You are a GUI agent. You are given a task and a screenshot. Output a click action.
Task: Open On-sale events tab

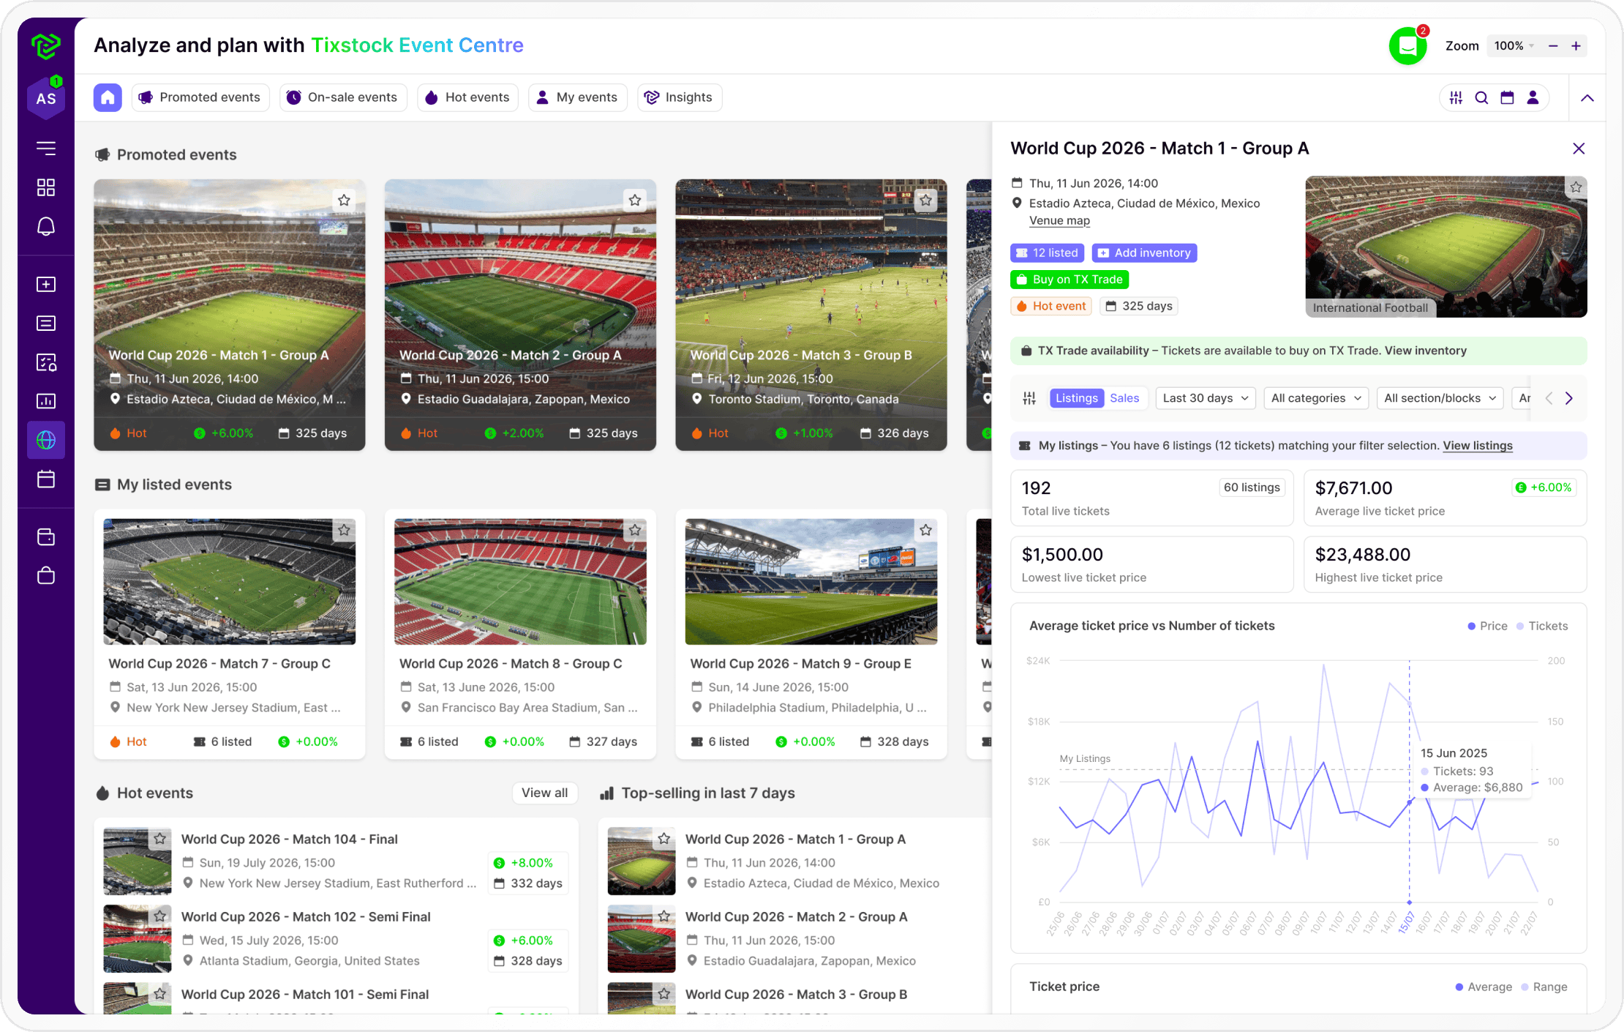pyautogui.click(x=343, y=97)
